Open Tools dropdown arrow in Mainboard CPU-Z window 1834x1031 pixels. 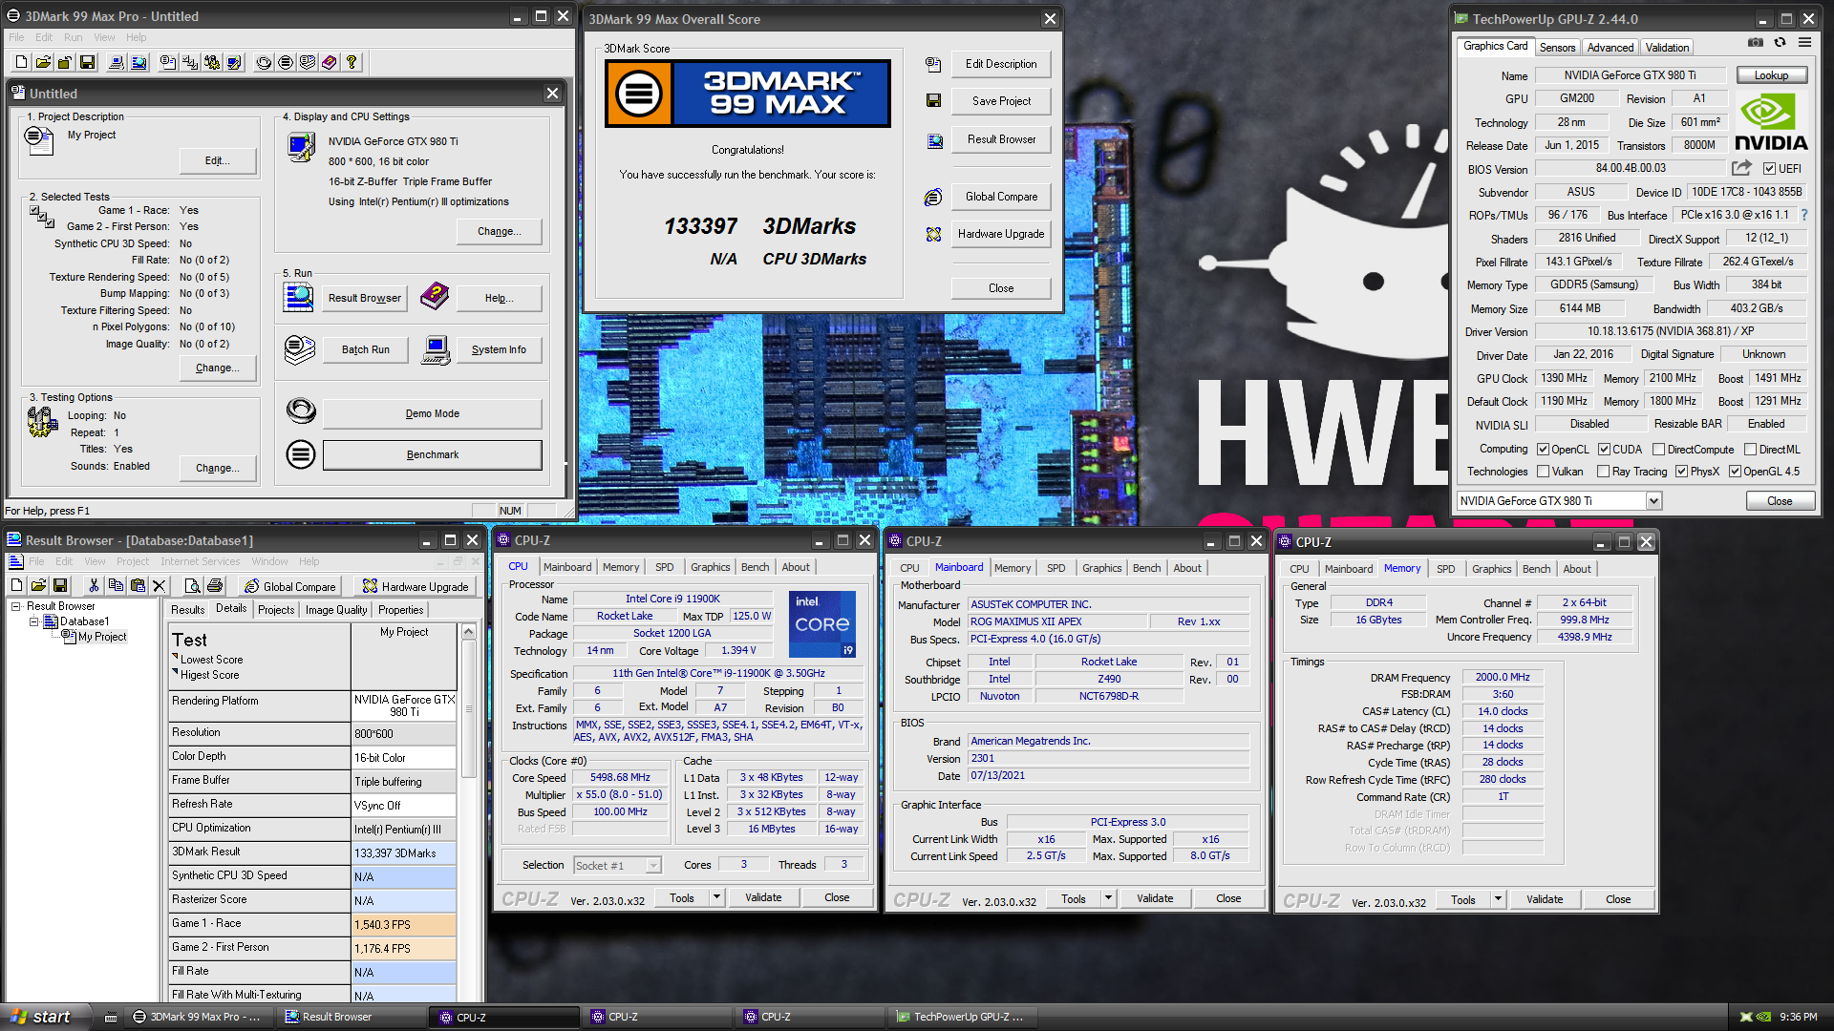1108,898
